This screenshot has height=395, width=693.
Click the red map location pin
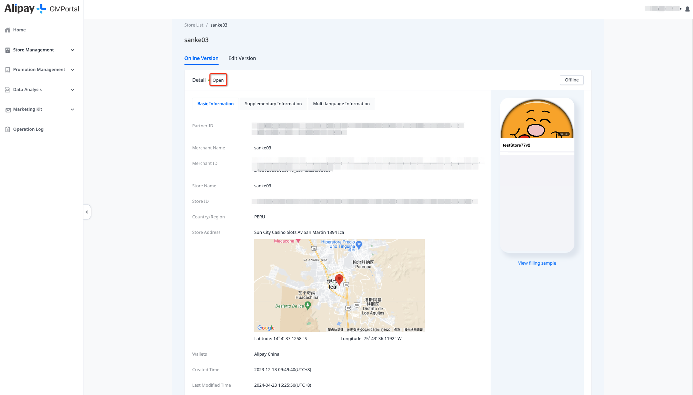point(339,279)
